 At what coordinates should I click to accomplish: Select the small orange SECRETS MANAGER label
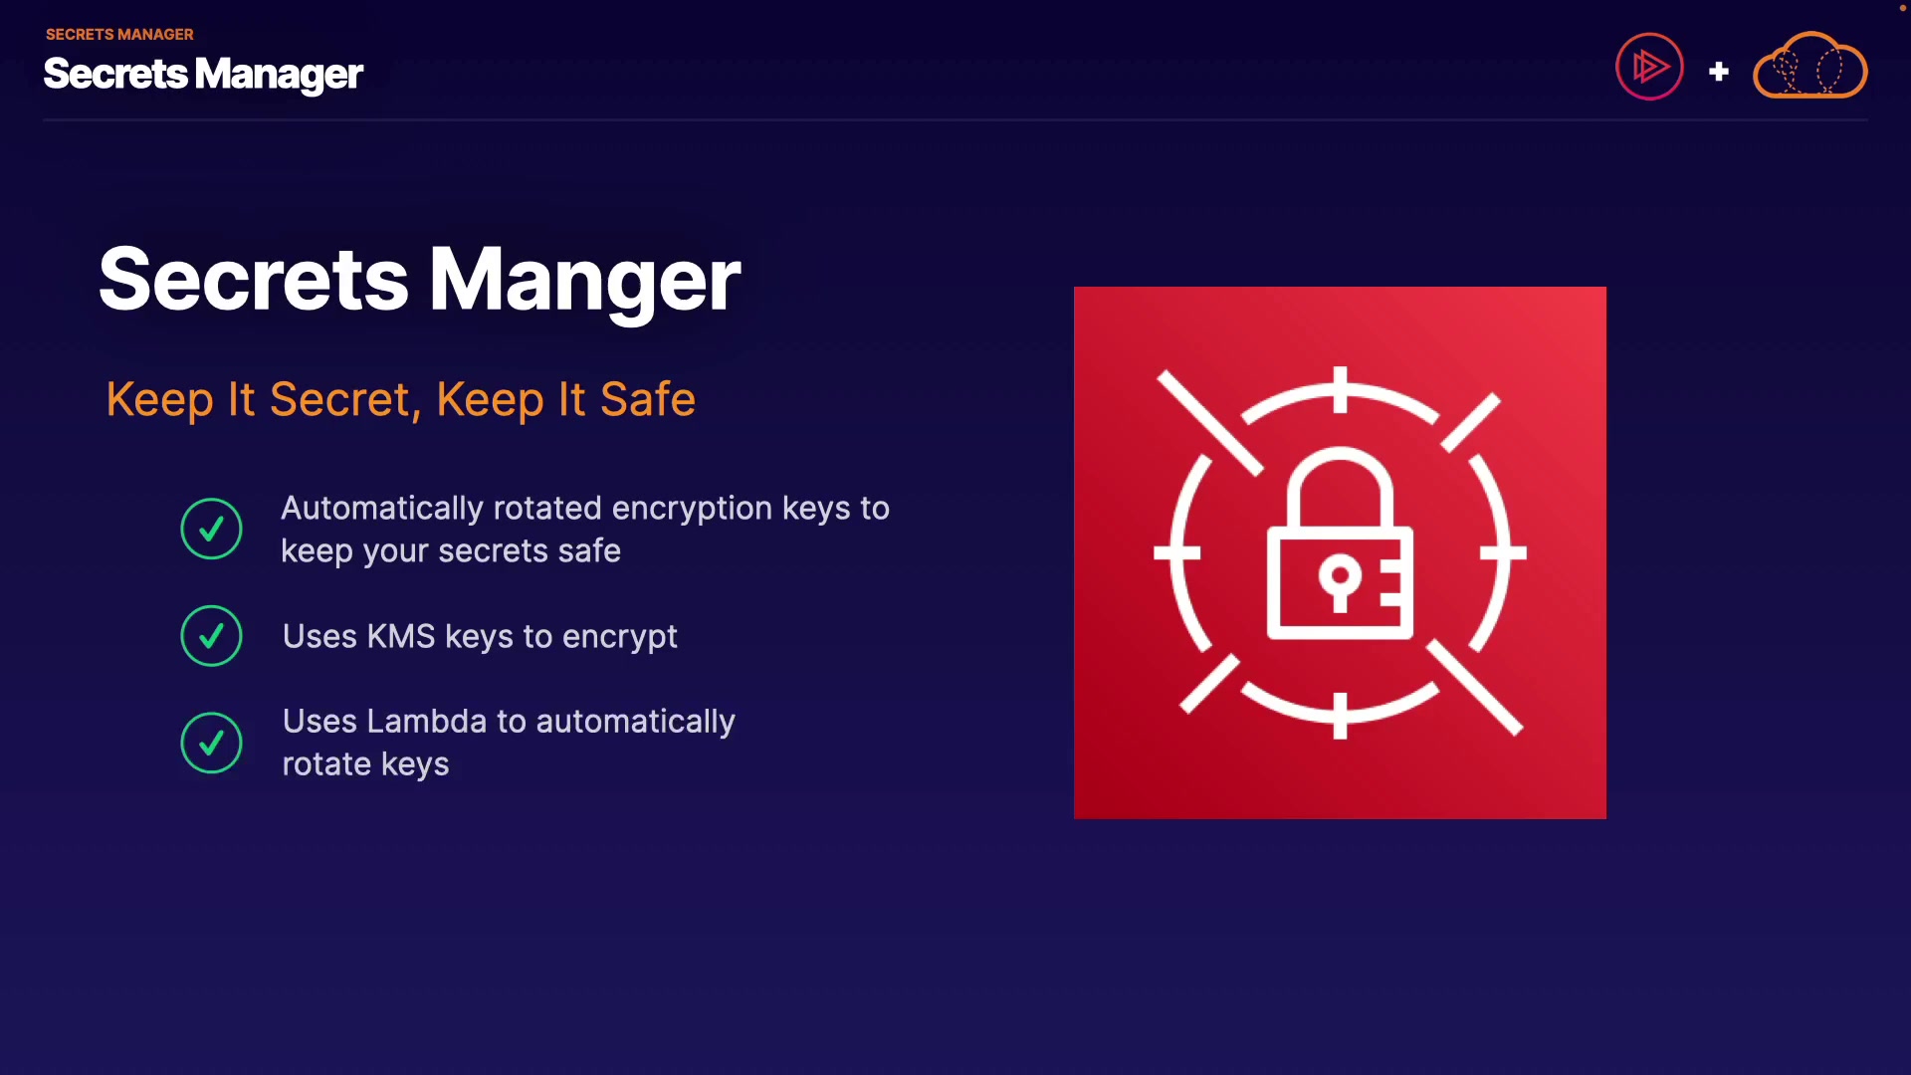click(x=119, y=34)
